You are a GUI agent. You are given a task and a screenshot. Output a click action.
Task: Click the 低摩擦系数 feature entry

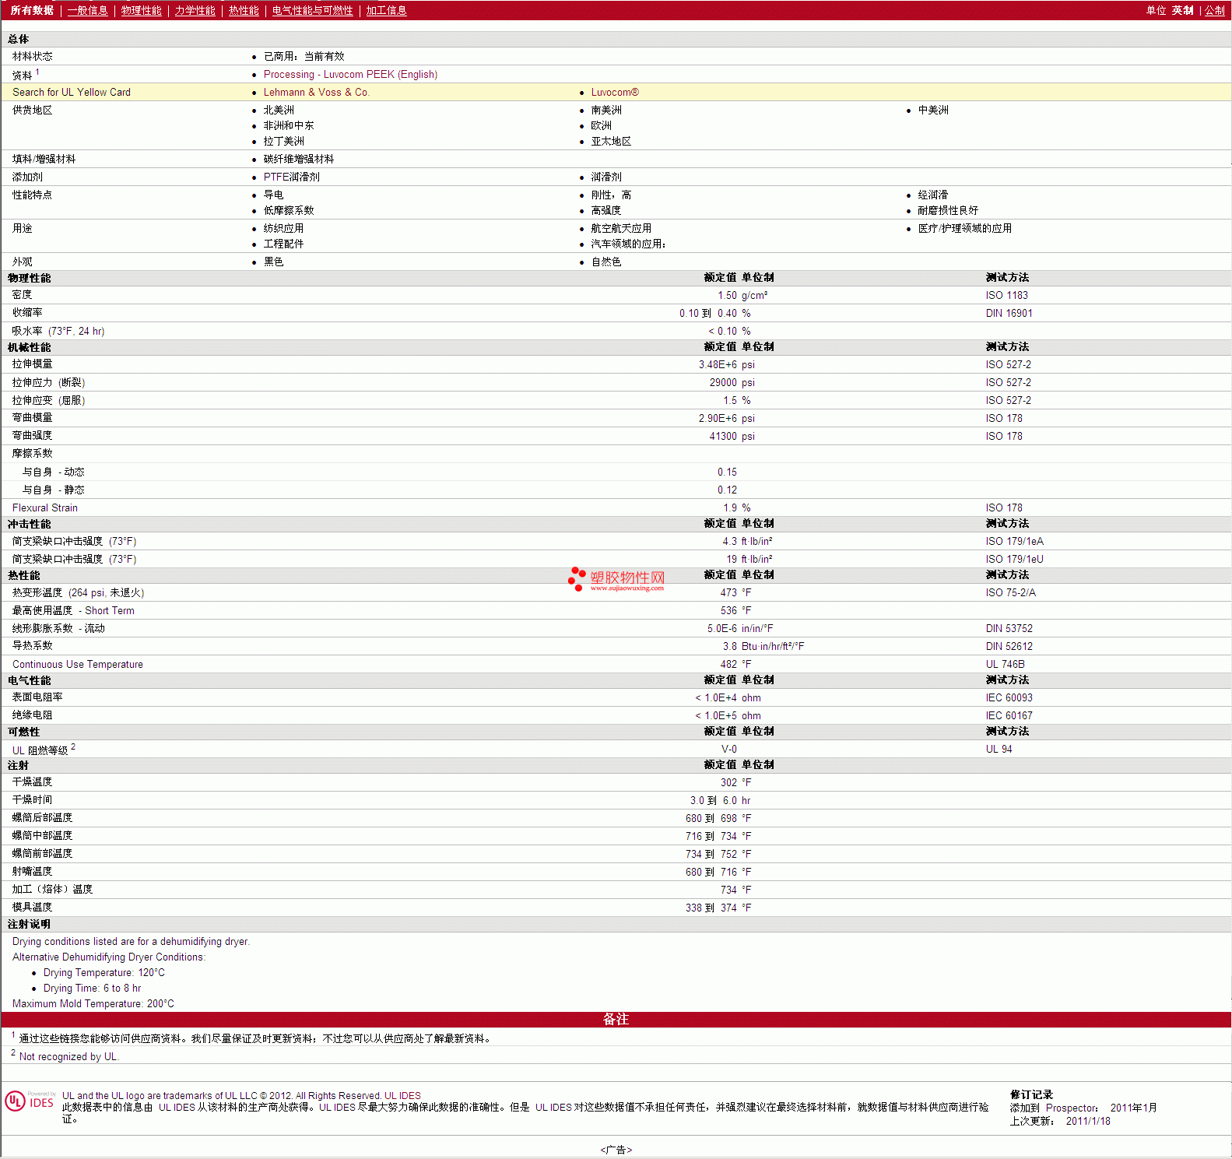pos(289,211)
